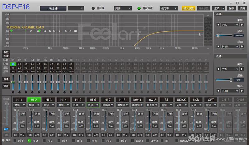Select the Hi-4 channel tab
The width and height of the screenshot is (249, 145).
pos(63,100)
